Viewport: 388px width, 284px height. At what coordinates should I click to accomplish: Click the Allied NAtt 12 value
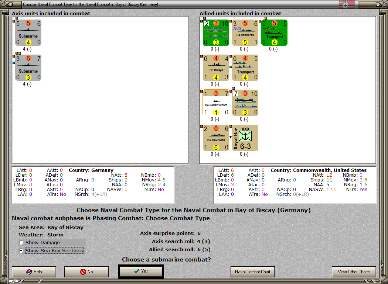329,175
